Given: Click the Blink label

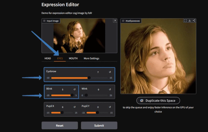Looking at the screenshot, I should click(x=49, y=89).
